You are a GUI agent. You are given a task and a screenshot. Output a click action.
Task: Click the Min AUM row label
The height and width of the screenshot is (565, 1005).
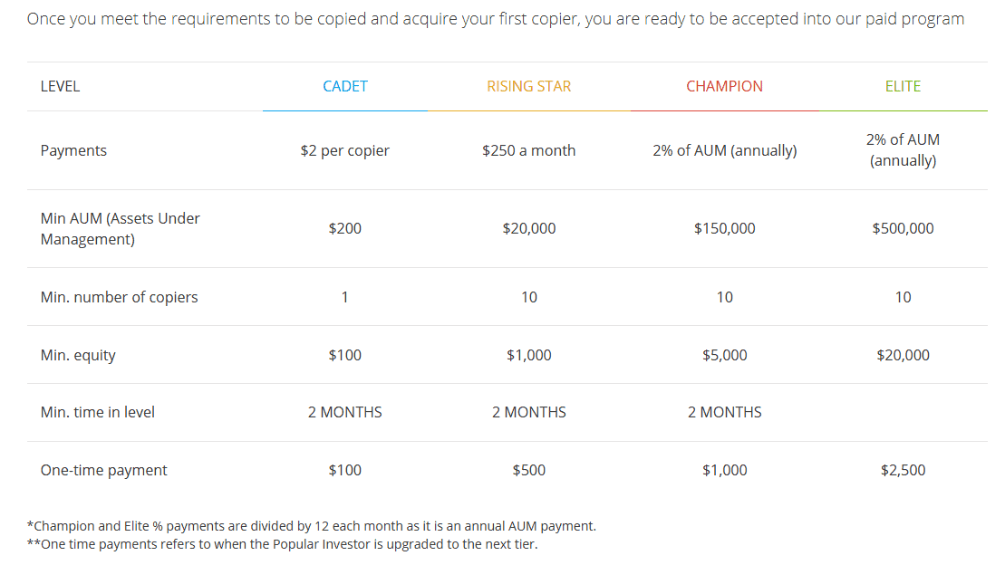[120, 229]
